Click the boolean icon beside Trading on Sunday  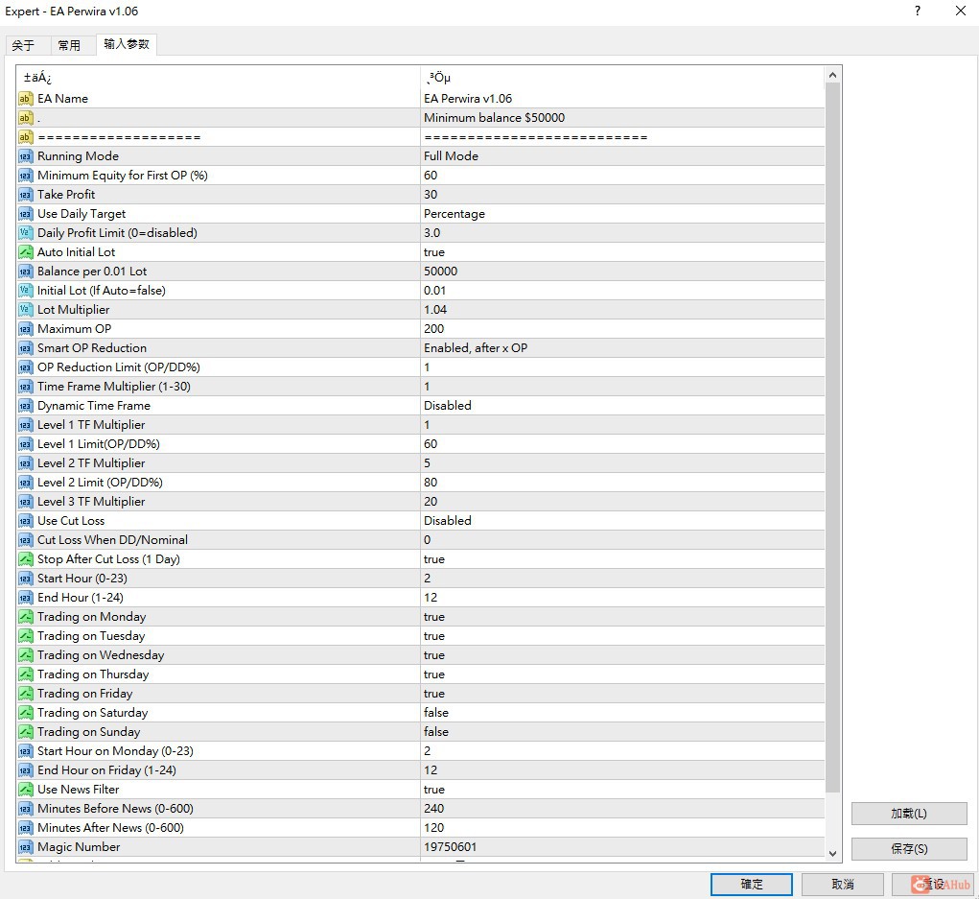(25, 731)
